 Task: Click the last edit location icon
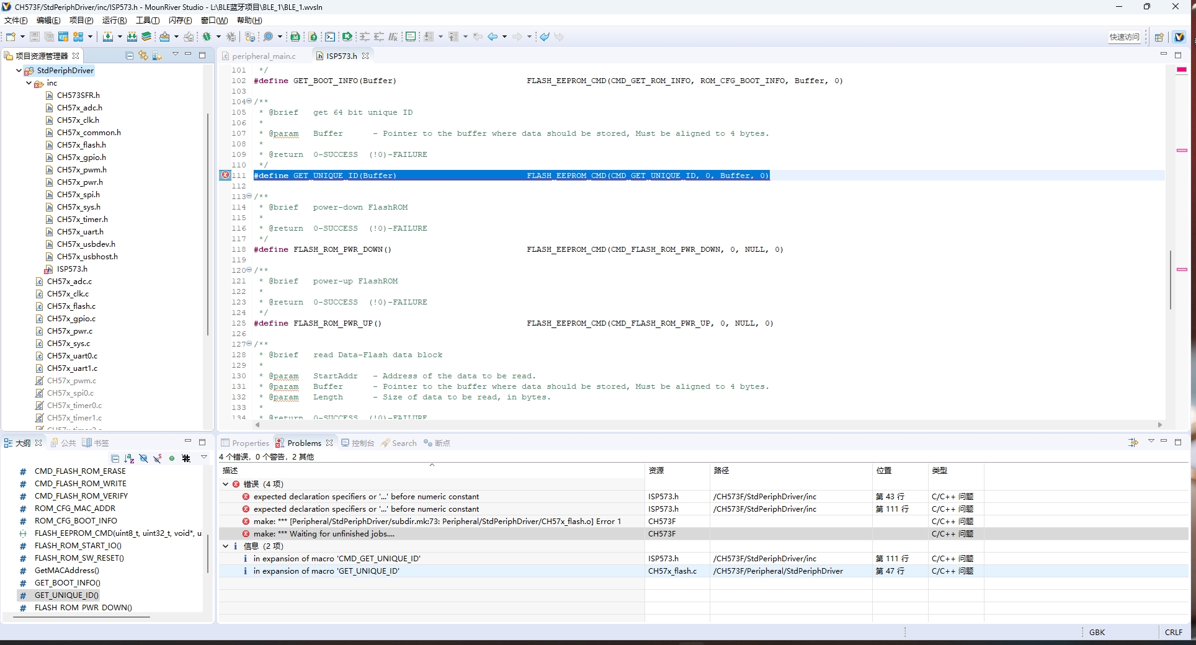click(x=478, y=37)
